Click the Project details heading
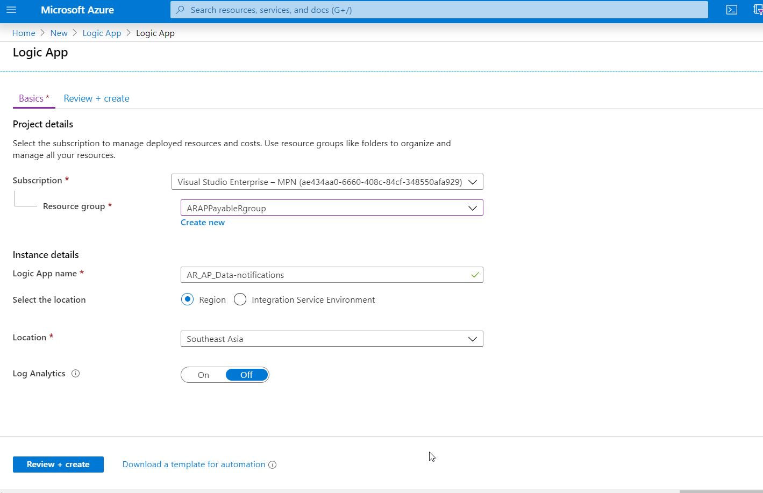 [x=43, y=124]
